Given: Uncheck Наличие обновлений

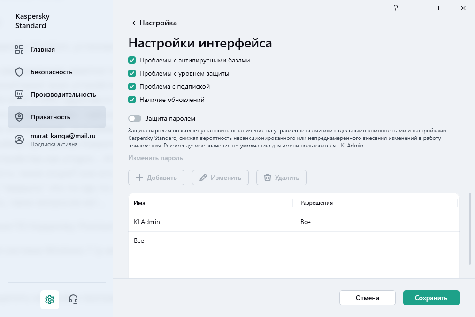Looking at the screenshot, I should (132, 100).
